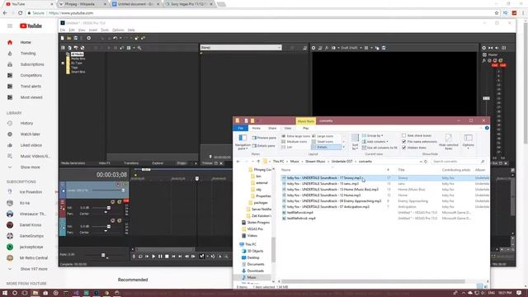The height and width of the screenshot is (297, 528).
Task: Click the YouTube logo
Action: [31, 26]
